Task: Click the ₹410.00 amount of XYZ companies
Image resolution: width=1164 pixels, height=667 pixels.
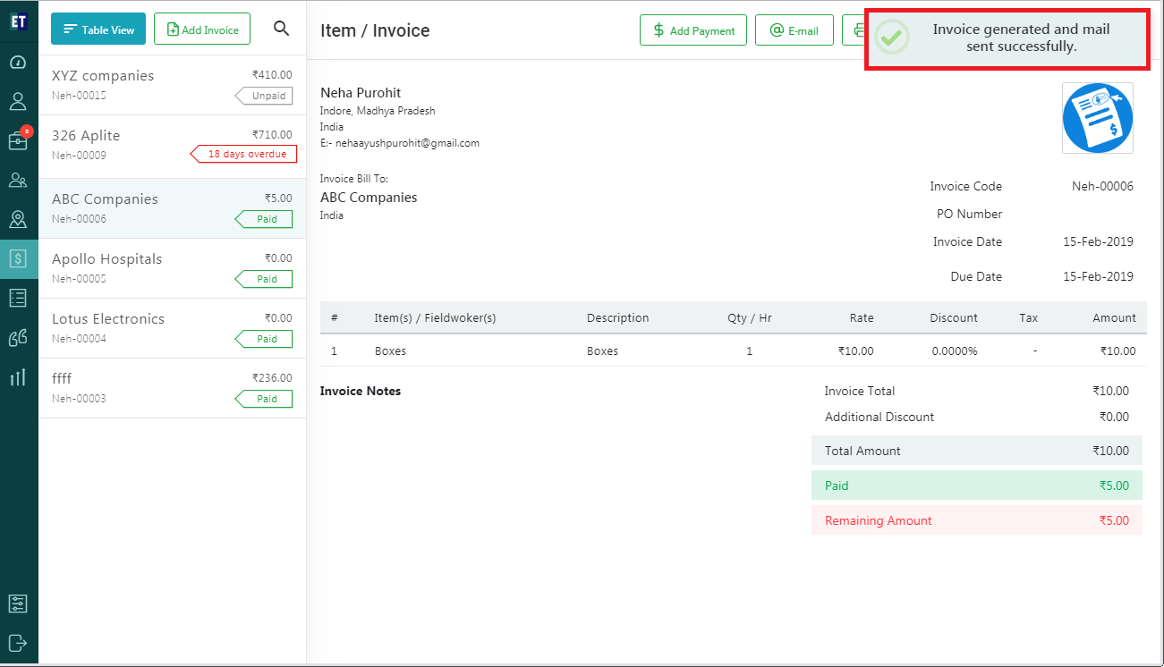Action: click(272, 76)
